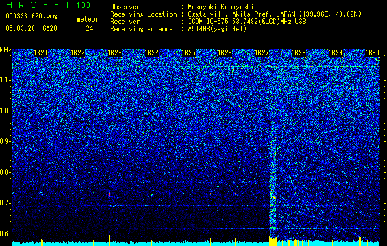The height and width of the screenshot is (246, 387).
Task: Click the 'Receiving antenna' field label
Action: [142, 29]
